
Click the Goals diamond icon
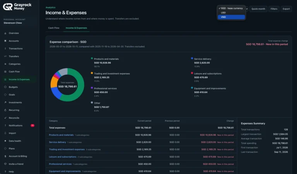[x=5, y=95]
